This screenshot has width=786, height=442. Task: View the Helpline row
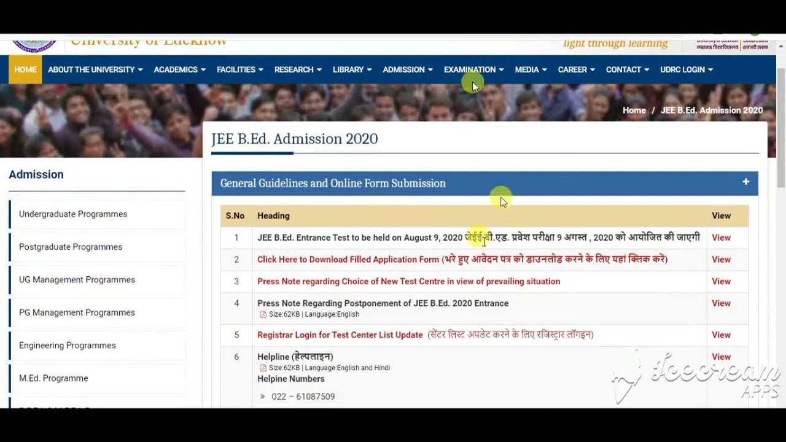click(721, 357)
